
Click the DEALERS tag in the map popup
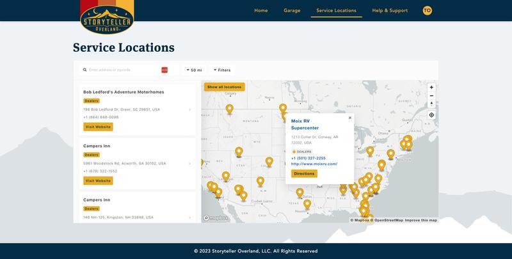pyautogui.click(x=301, y=152)
